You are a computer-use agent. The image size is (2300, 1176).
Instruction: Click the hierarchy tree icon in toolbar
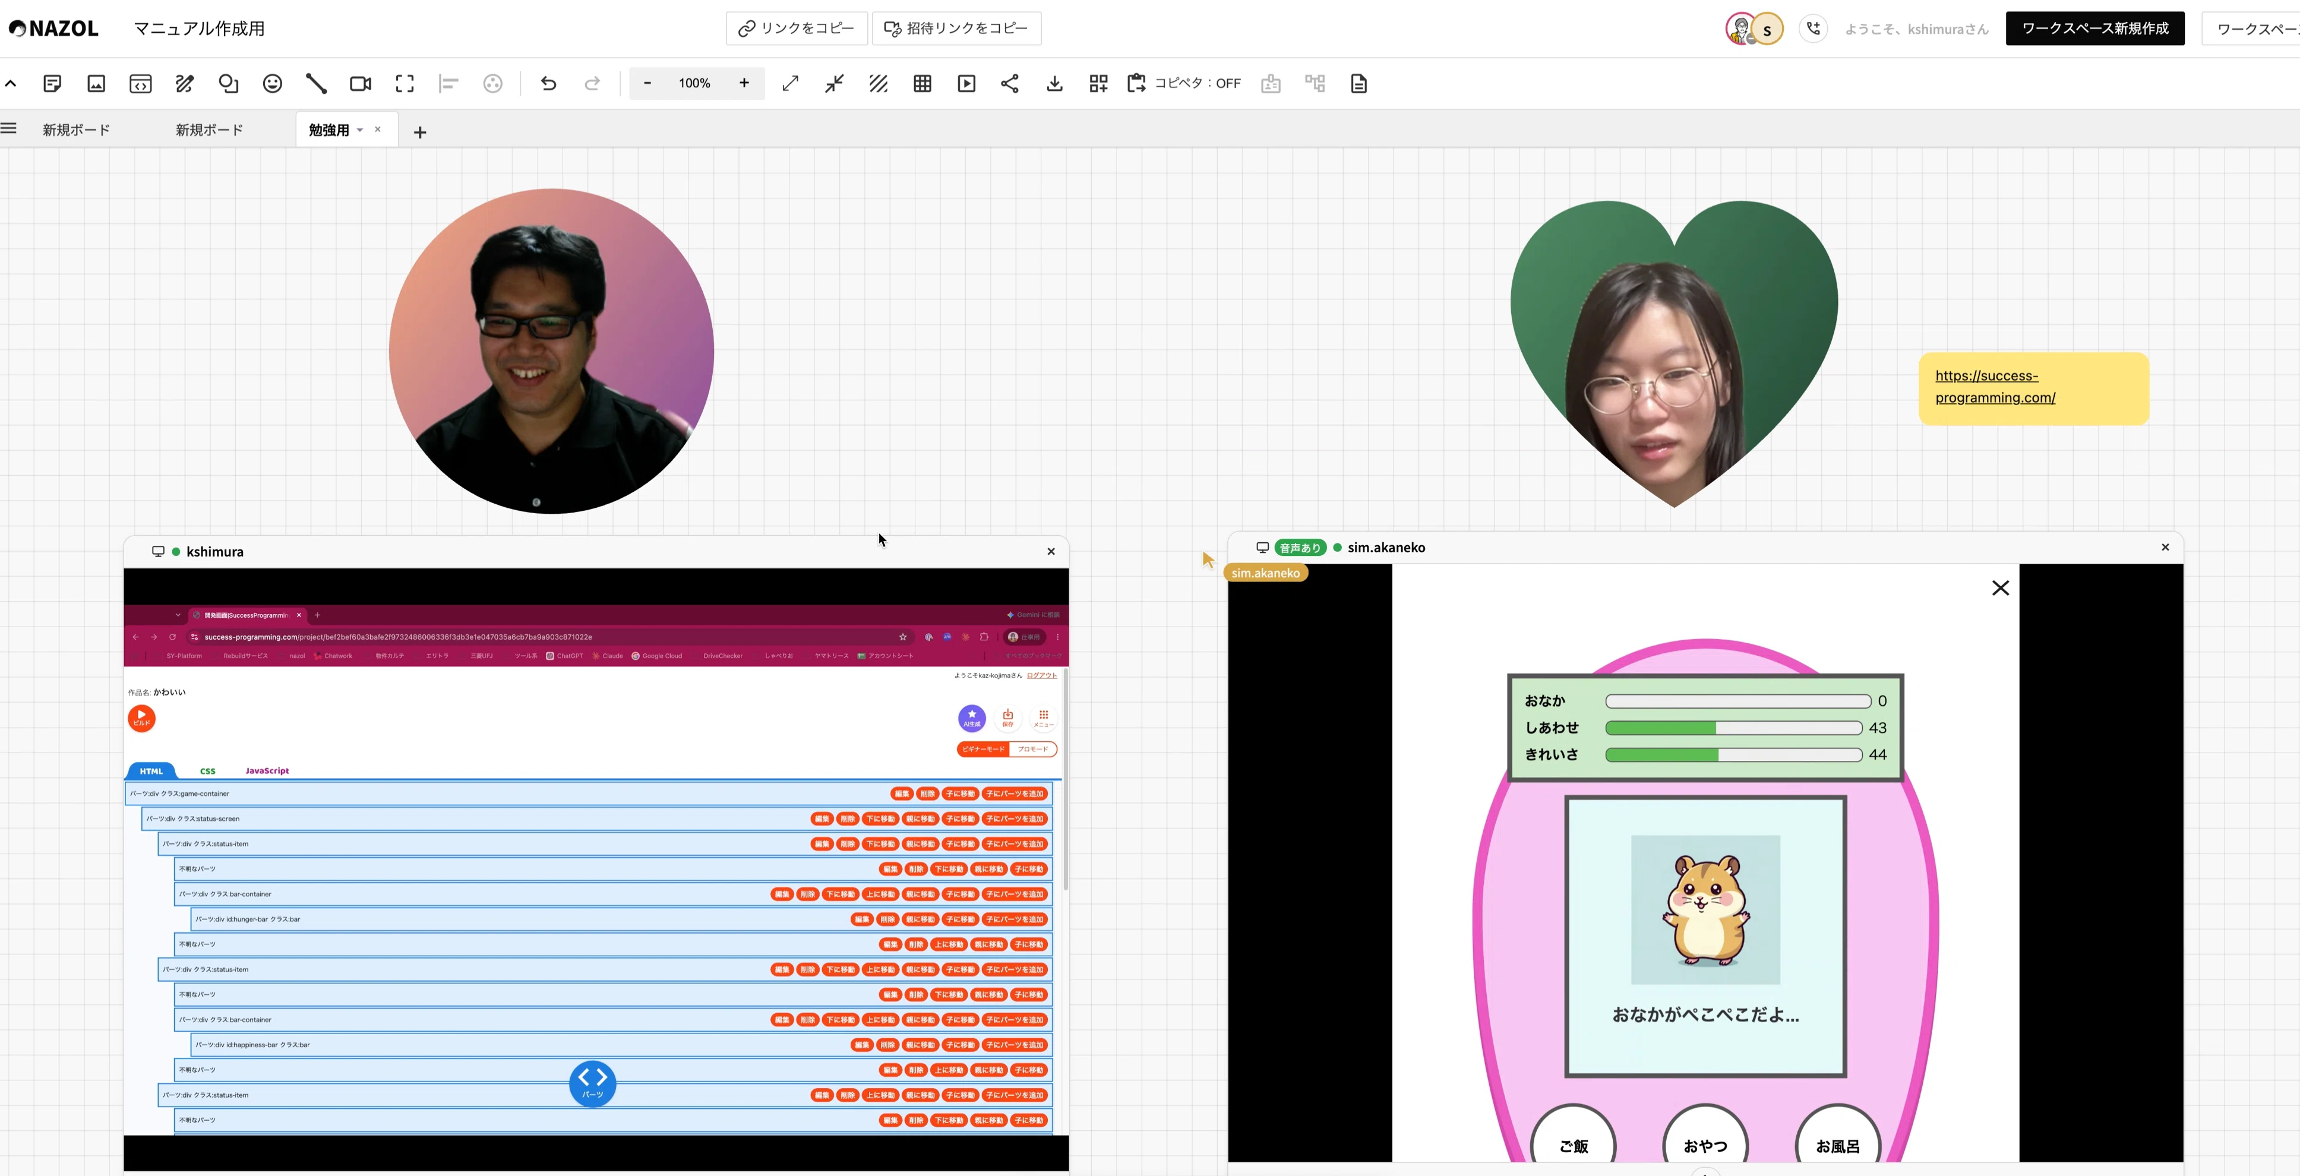[x=1315, y=83]
